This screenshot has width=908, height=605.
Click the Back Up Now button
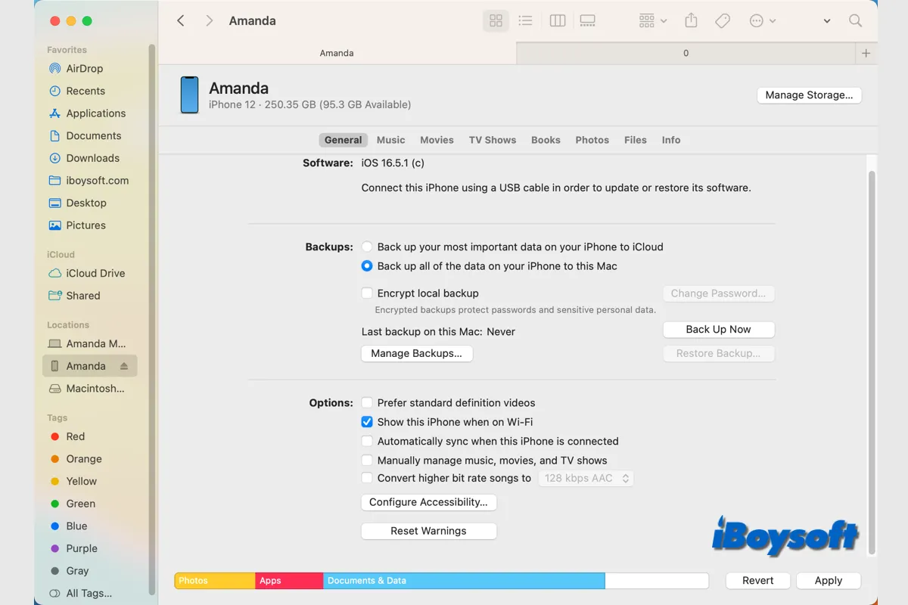click(x=718, y=330)
